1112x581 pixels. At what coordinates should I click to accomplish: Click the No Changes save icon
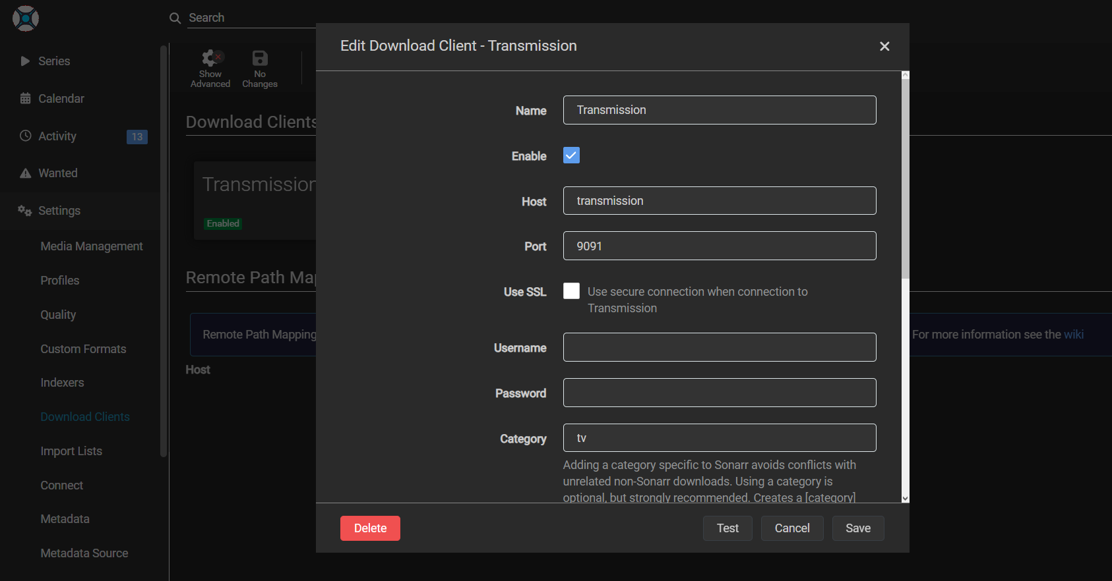(260, 58)
